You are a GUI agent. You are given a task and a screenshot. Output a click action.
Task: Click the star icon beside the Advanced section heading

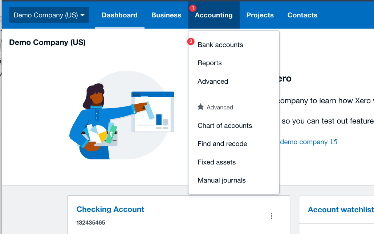tap(200, 107)
